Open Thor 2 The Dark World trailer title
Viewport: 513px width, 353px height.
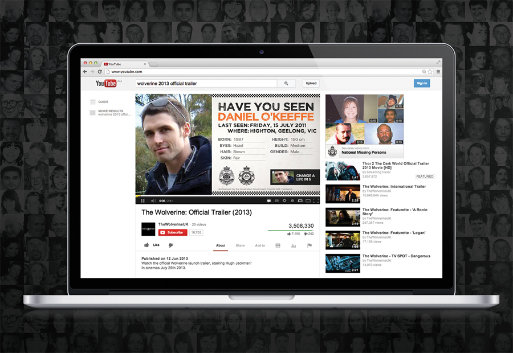396,165
